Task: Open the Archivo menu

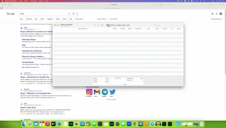Action: coord(20,1)
